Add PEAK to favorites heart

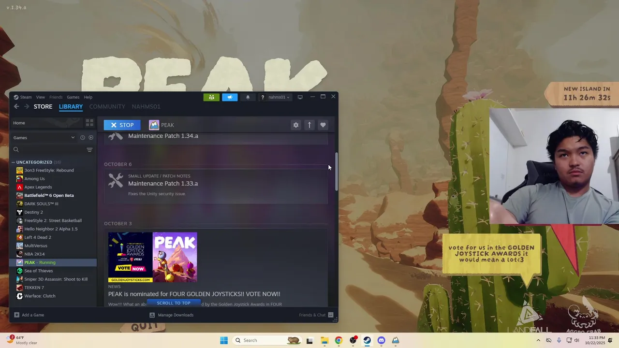(x=323, y=125)
